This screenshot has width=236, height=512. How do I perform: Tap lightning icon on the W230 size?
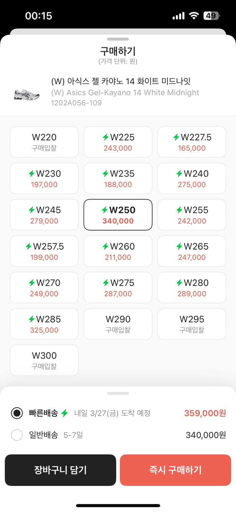click(32, 174)
